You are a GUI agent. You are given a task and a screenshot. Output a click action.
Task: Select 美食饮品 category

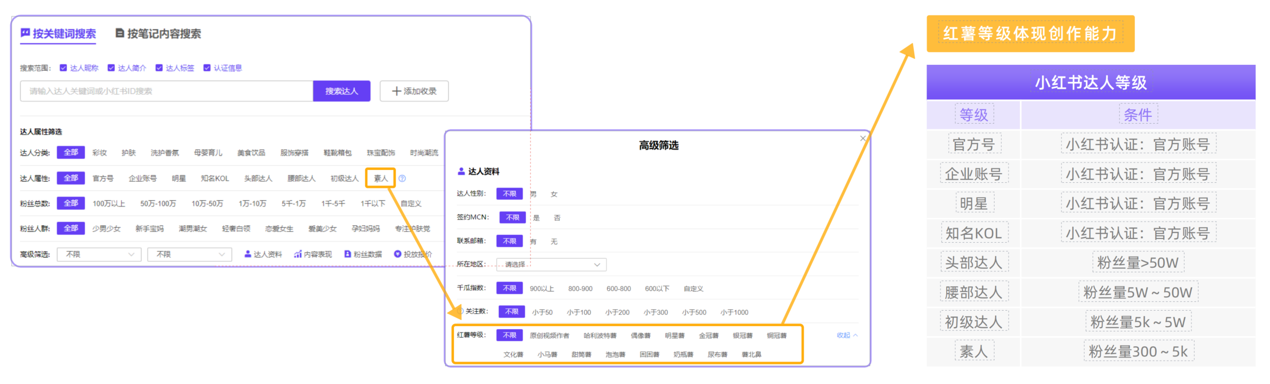(x=251, y=153)
